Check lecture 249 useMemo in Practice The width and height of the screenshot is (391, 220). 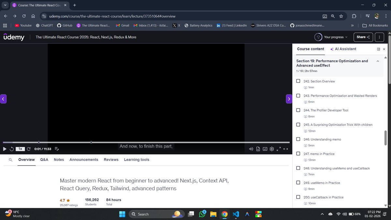pos(298,183)
